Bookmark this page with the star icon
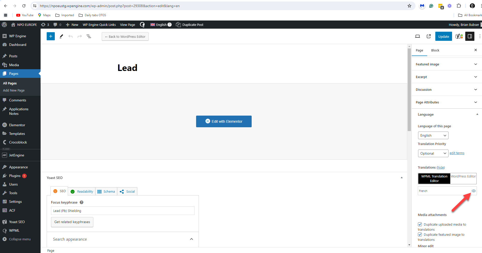 pos(409,6)
